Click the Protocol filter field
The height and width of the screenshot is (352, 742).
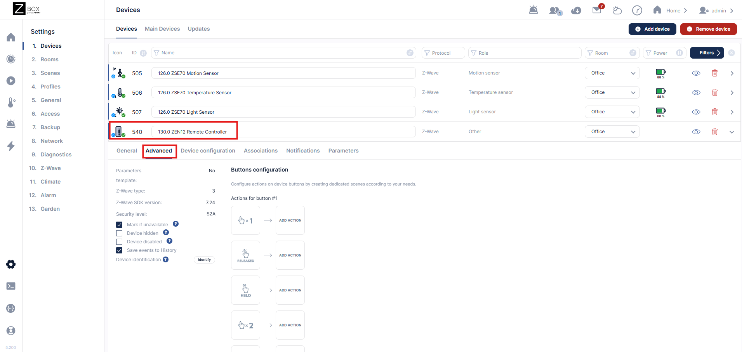443,53
